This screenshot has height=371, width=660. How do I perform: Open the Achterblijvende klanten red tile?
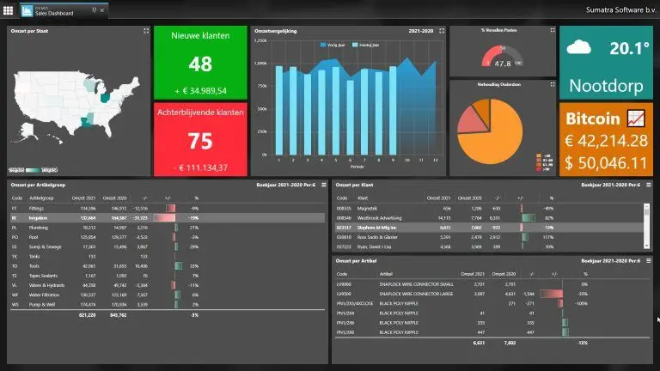pyautogui.click(x=200, y=139)
